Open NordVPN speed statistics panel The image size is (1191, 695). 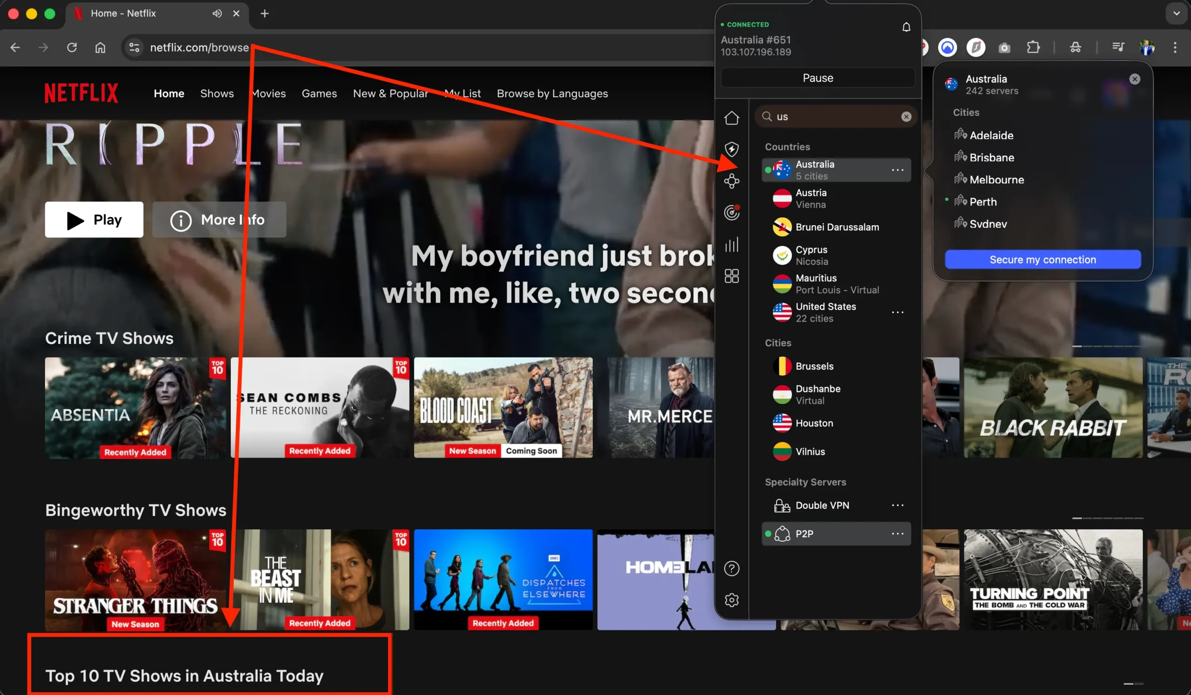click(x=732, y=244)
